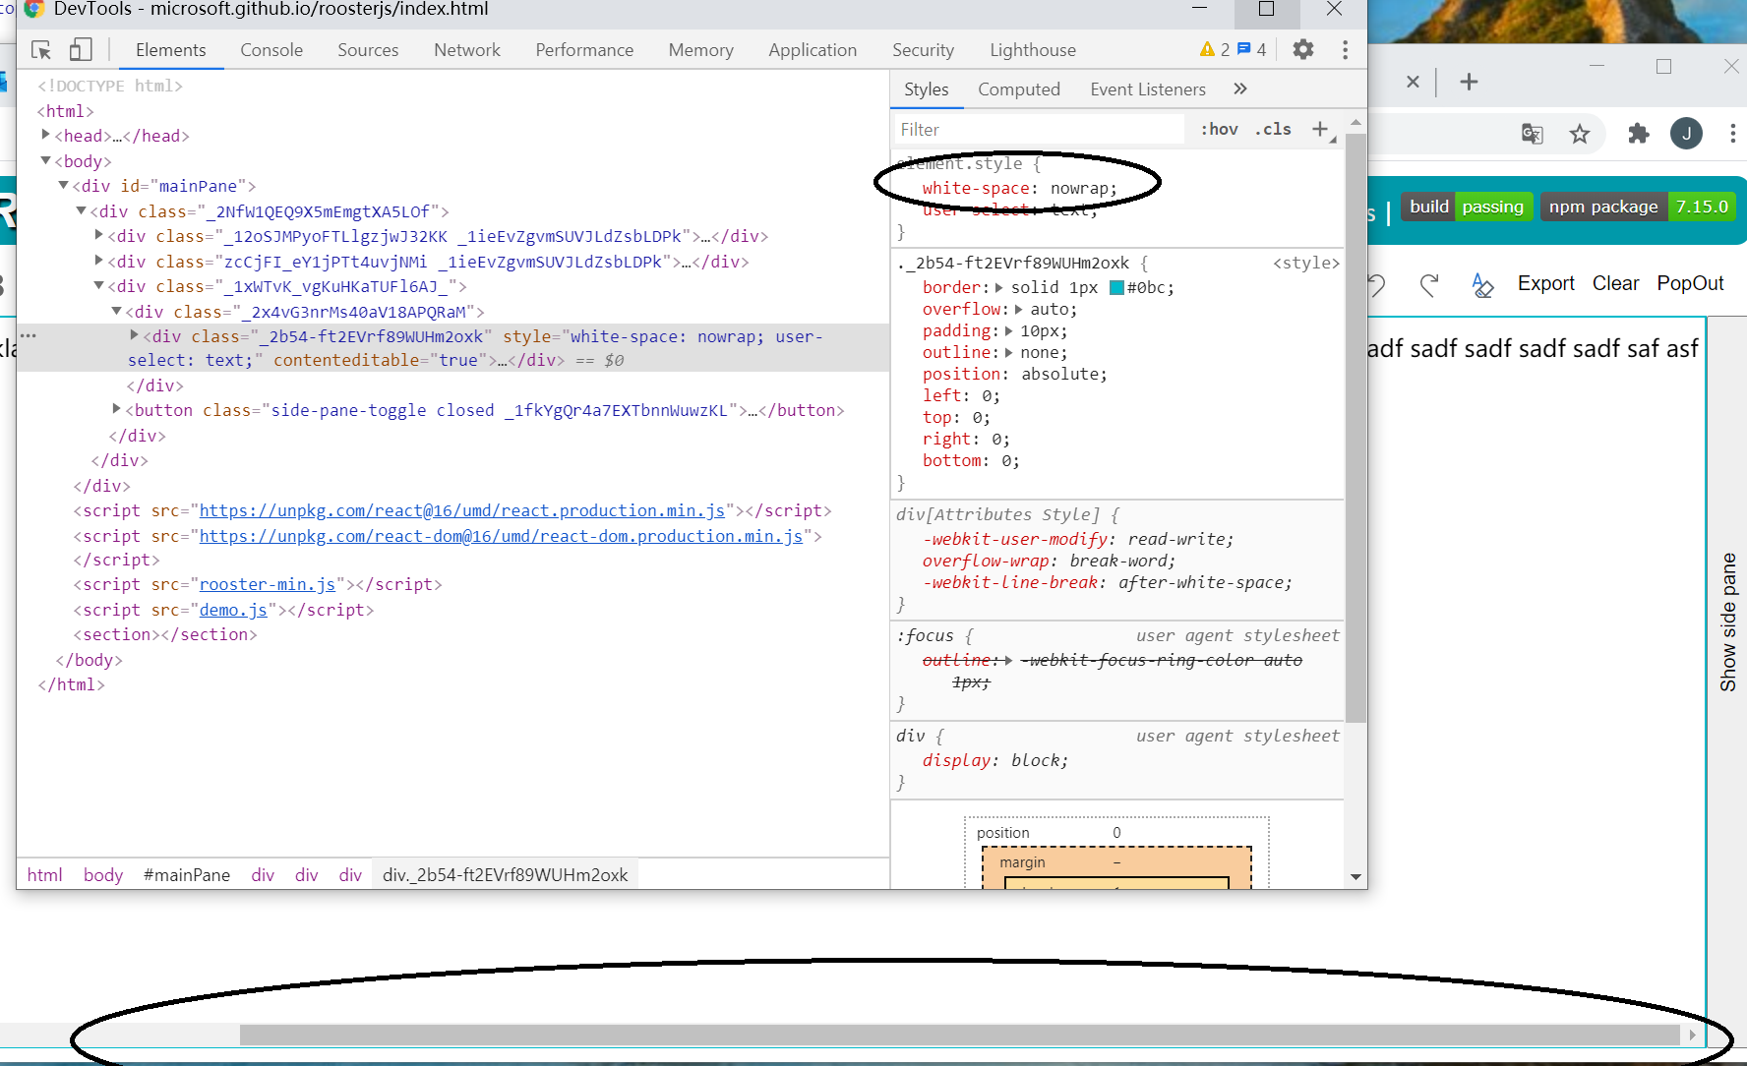Open the Performance tab
This screenshot has height=1066, width=1747.
(x=584, y=50)
